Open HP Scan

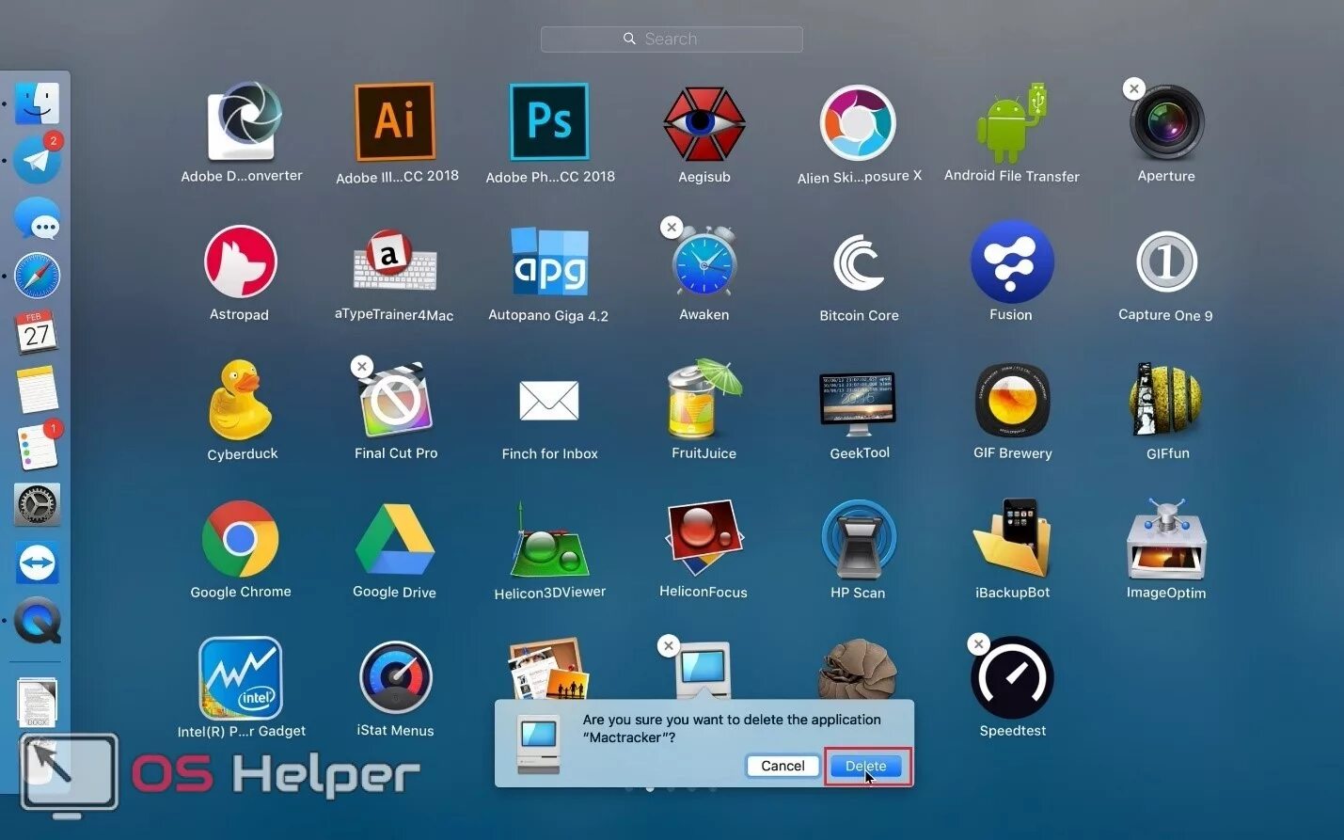click(858, 539)
